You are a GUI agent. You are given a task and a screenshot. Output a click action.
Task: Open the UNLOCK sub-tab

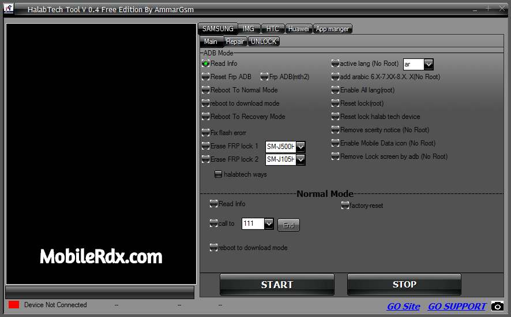[x=264, y=42]
